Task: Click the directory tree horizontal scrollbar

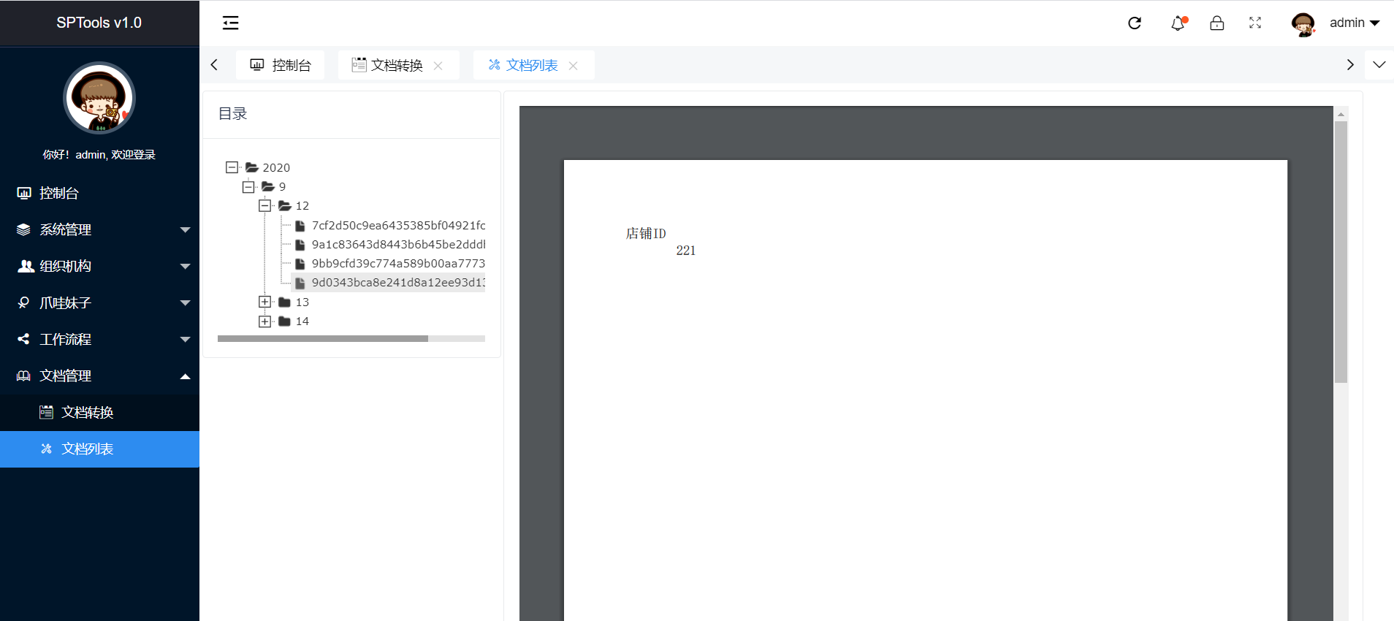Action: tap(323, 339)
